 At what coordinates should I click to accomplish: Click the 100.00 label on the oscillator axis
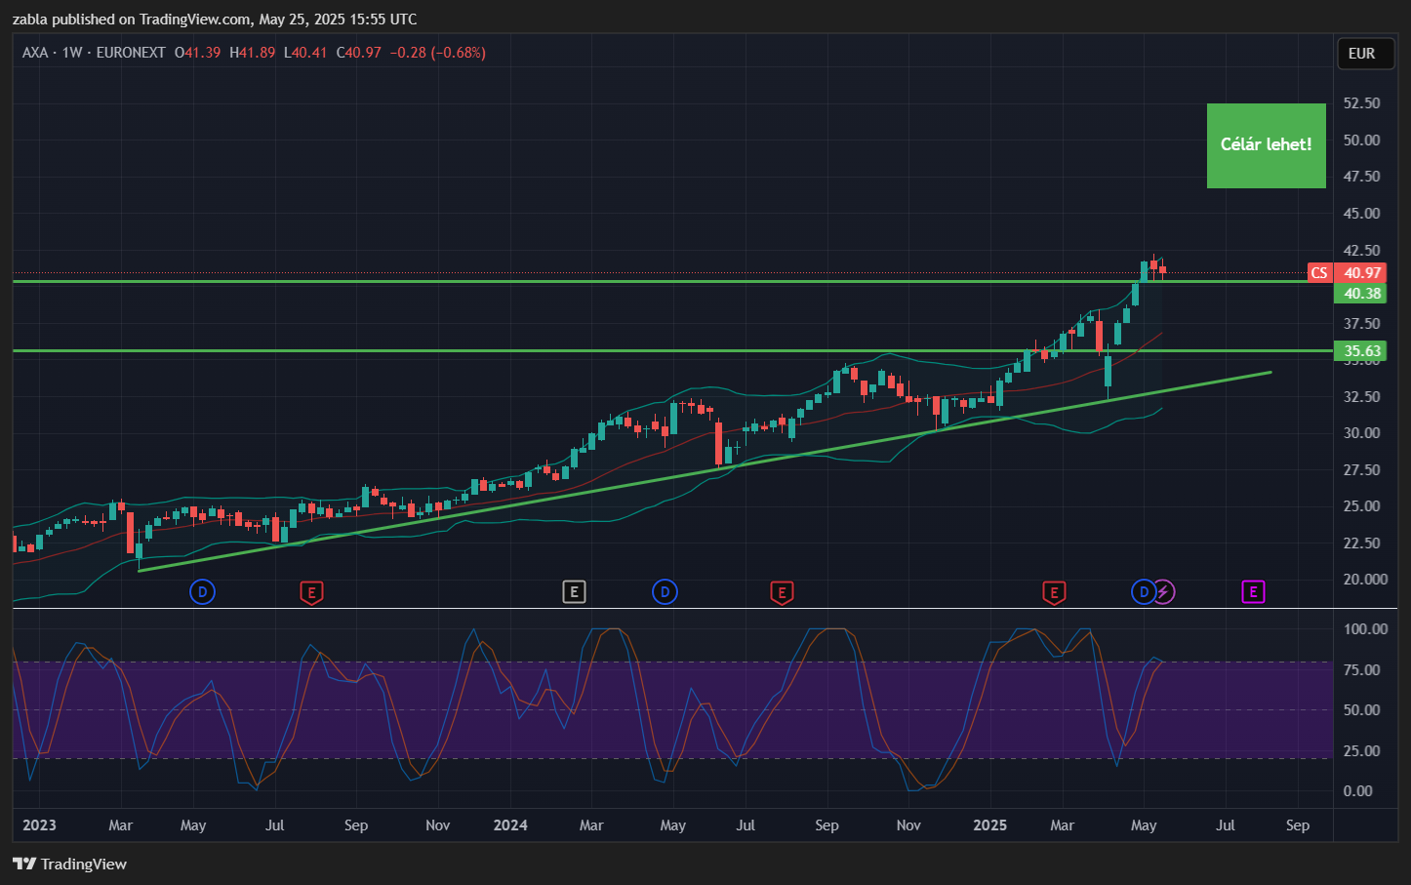(x=1365, y=629)
